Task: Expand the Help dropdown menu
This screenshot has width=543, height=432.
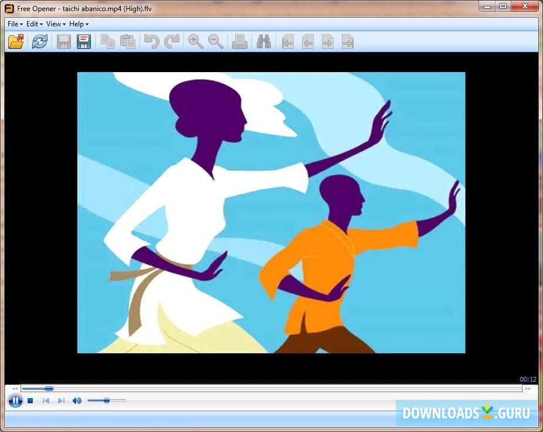Action: click(x=79, y=24)
